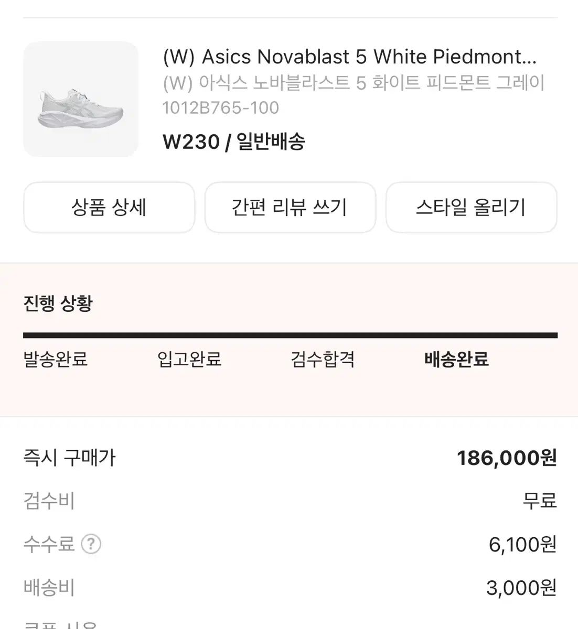Viewport: 578px width, 629px height.
Task: Select the 입고완료 progress step
Action: point(189,360)
